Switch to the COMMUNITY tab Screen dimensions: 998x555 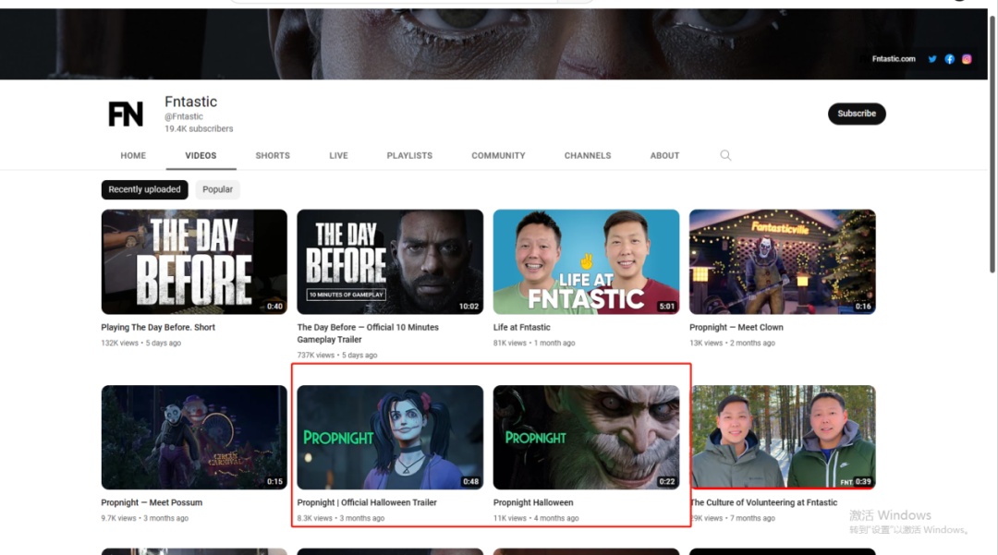pyautogui.click(x=498, y=156)
